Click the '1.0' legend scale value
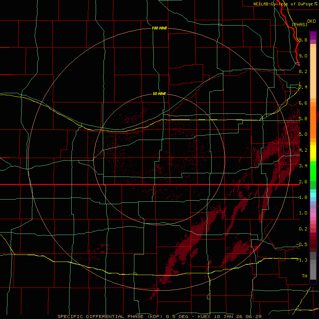 303,213
